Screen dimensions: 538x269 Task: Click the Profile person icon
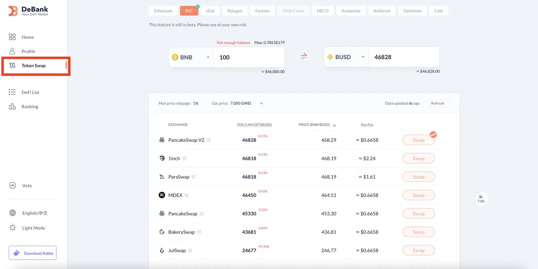12,51
